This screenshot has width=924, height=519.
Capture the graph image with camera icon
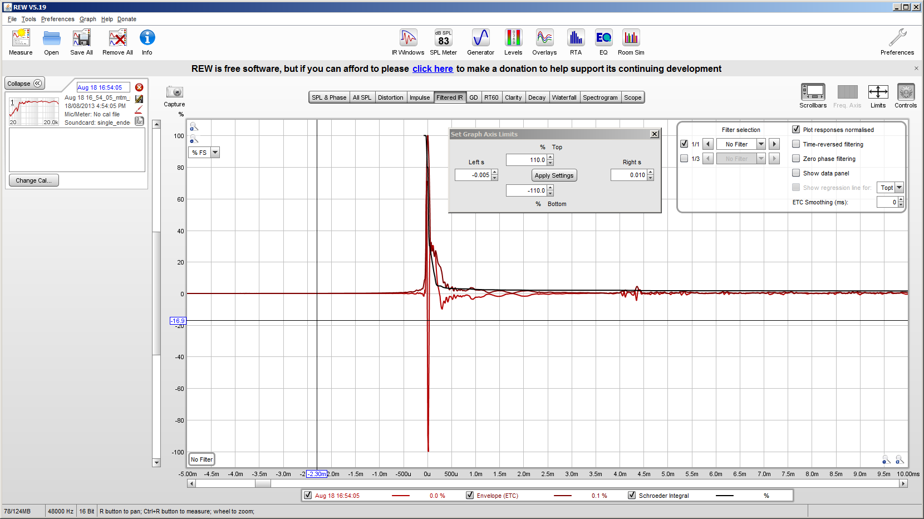pos(174,92)
